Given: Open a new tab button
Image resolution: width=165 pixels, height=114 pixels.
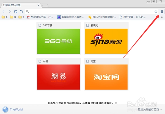Looking at the screenshot, I should pos(46,5).
